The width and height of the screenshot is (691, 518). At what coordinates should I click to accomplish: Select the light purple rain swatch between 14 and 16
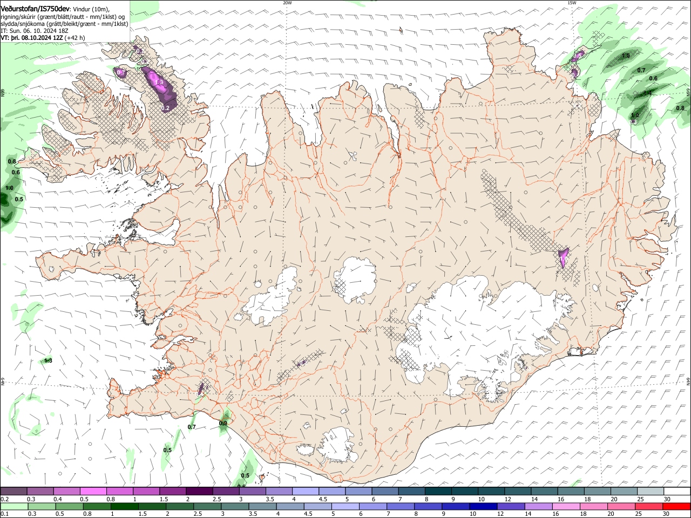pyautogui.click(x=538, y=506)
